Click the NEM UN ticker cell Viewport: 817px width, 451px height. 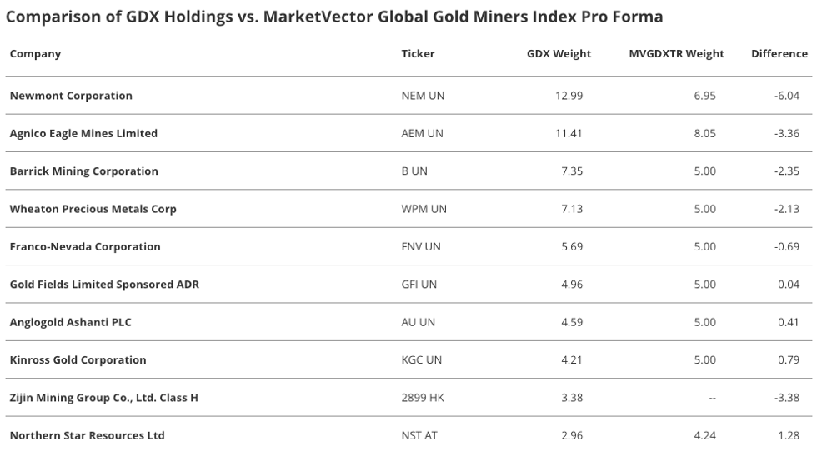tap(423, 96)
